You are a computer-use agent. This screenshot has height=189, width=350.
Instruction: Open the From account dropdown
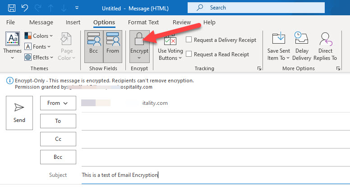[57, 103]
